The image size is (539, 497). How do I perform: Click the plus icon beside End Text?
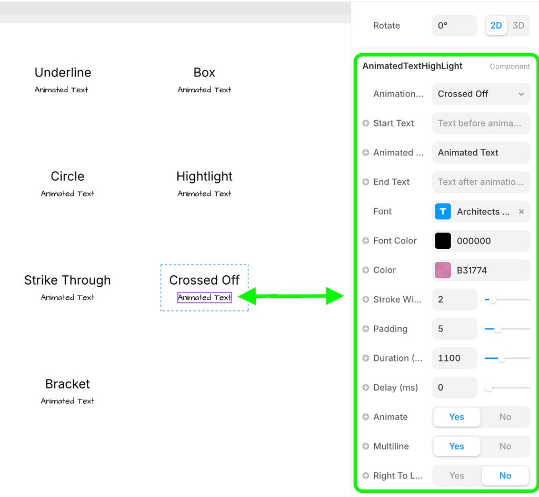click(x=366, y=182)
